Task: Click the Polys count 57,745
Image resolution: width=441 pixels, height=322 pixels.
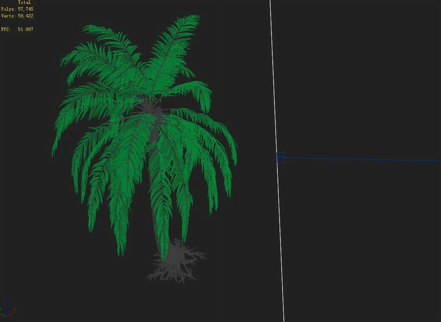Action: click(x=25, y=9)
